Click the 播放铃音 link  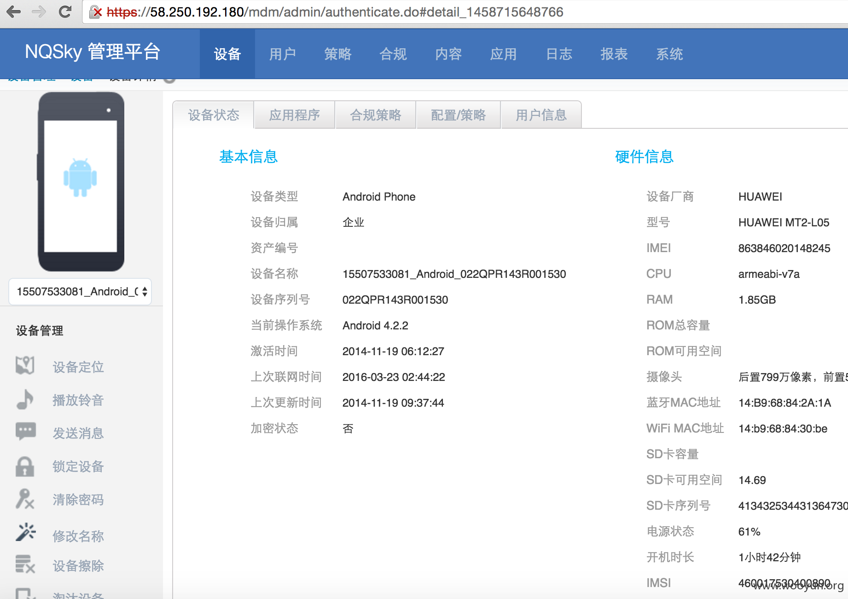pos(78,400)
